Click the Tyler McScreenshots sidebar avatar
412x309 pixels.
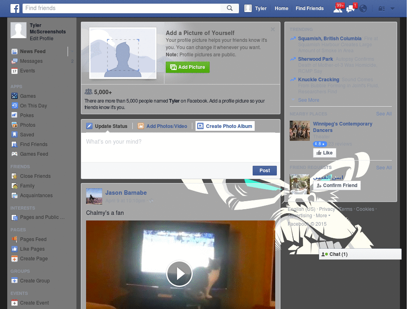click(x=19, y=30)
